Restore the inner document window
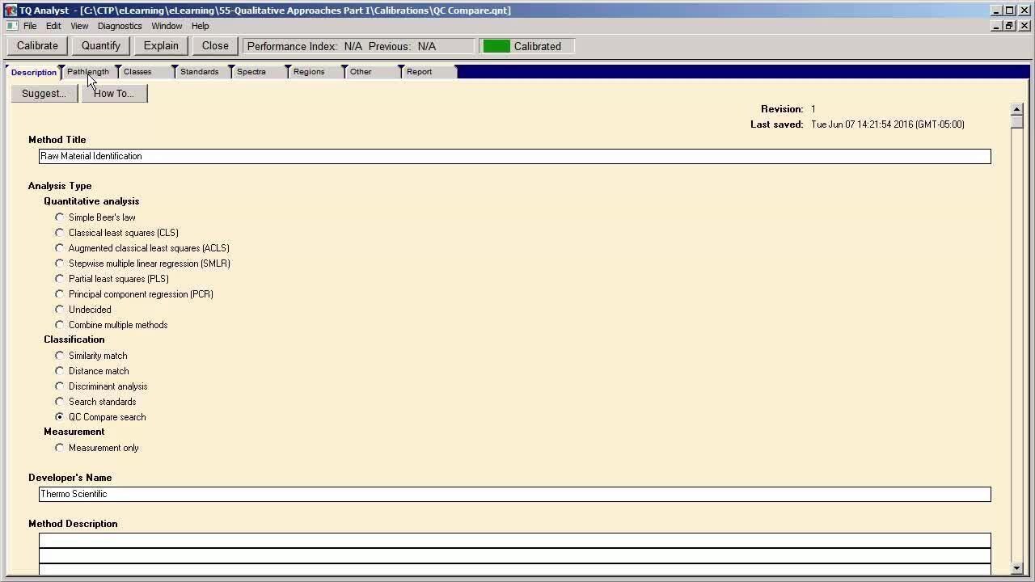The image size is (1035, 582). click(1009, 26)
